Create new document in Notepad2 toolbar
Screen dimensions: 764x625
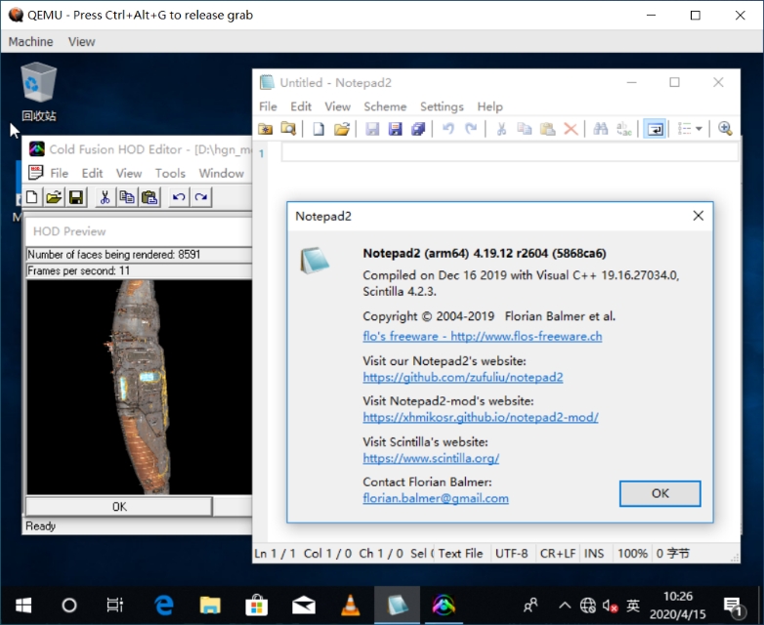coord(318,129)
